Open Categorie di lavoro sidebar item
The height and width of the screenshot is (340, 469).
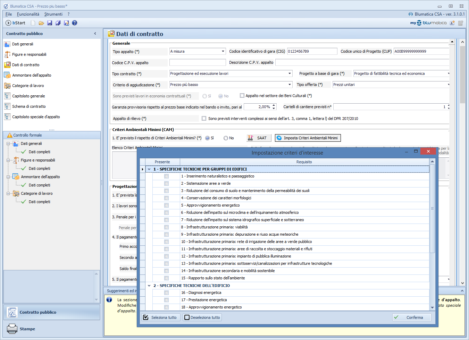pyautogui.click(x=28, y=86)
